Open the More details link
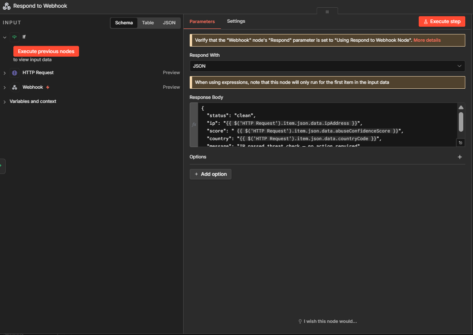The width and height of the screenshot is (473, 335). pyautogui.click(x=427, y=40)
